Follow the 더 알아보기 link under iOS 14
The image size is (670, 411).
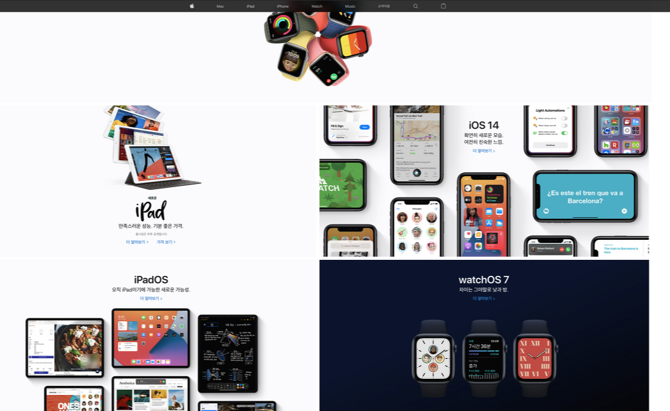[x=484, y=151]
